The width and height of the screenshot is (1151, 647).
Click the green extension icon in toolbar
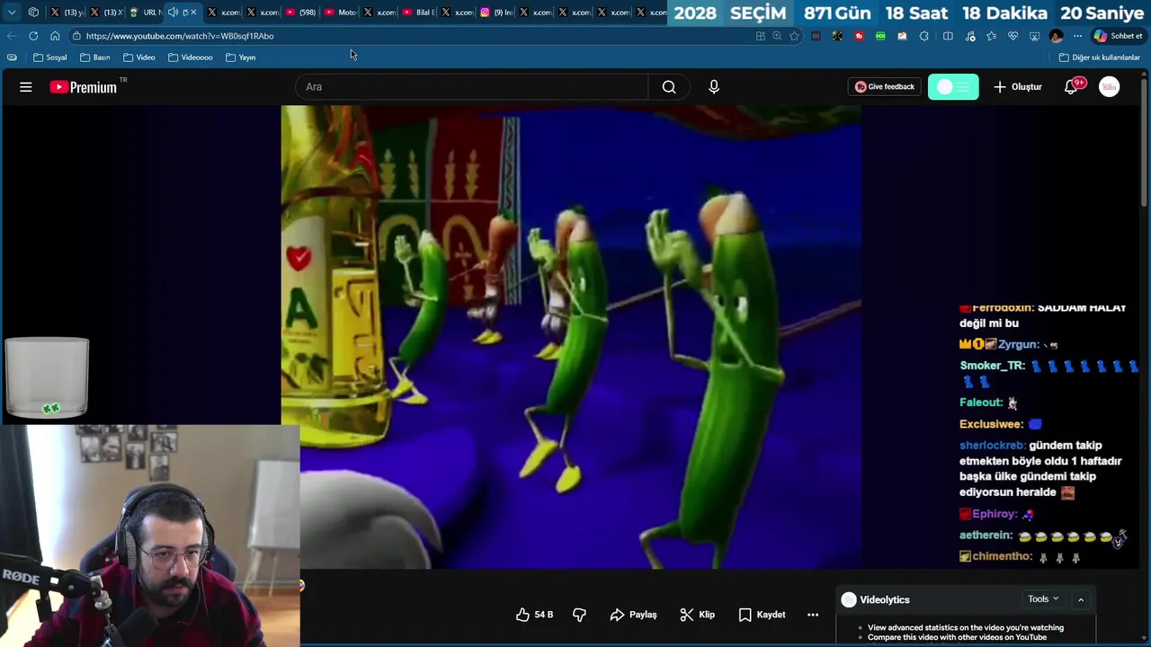(880, 36)
